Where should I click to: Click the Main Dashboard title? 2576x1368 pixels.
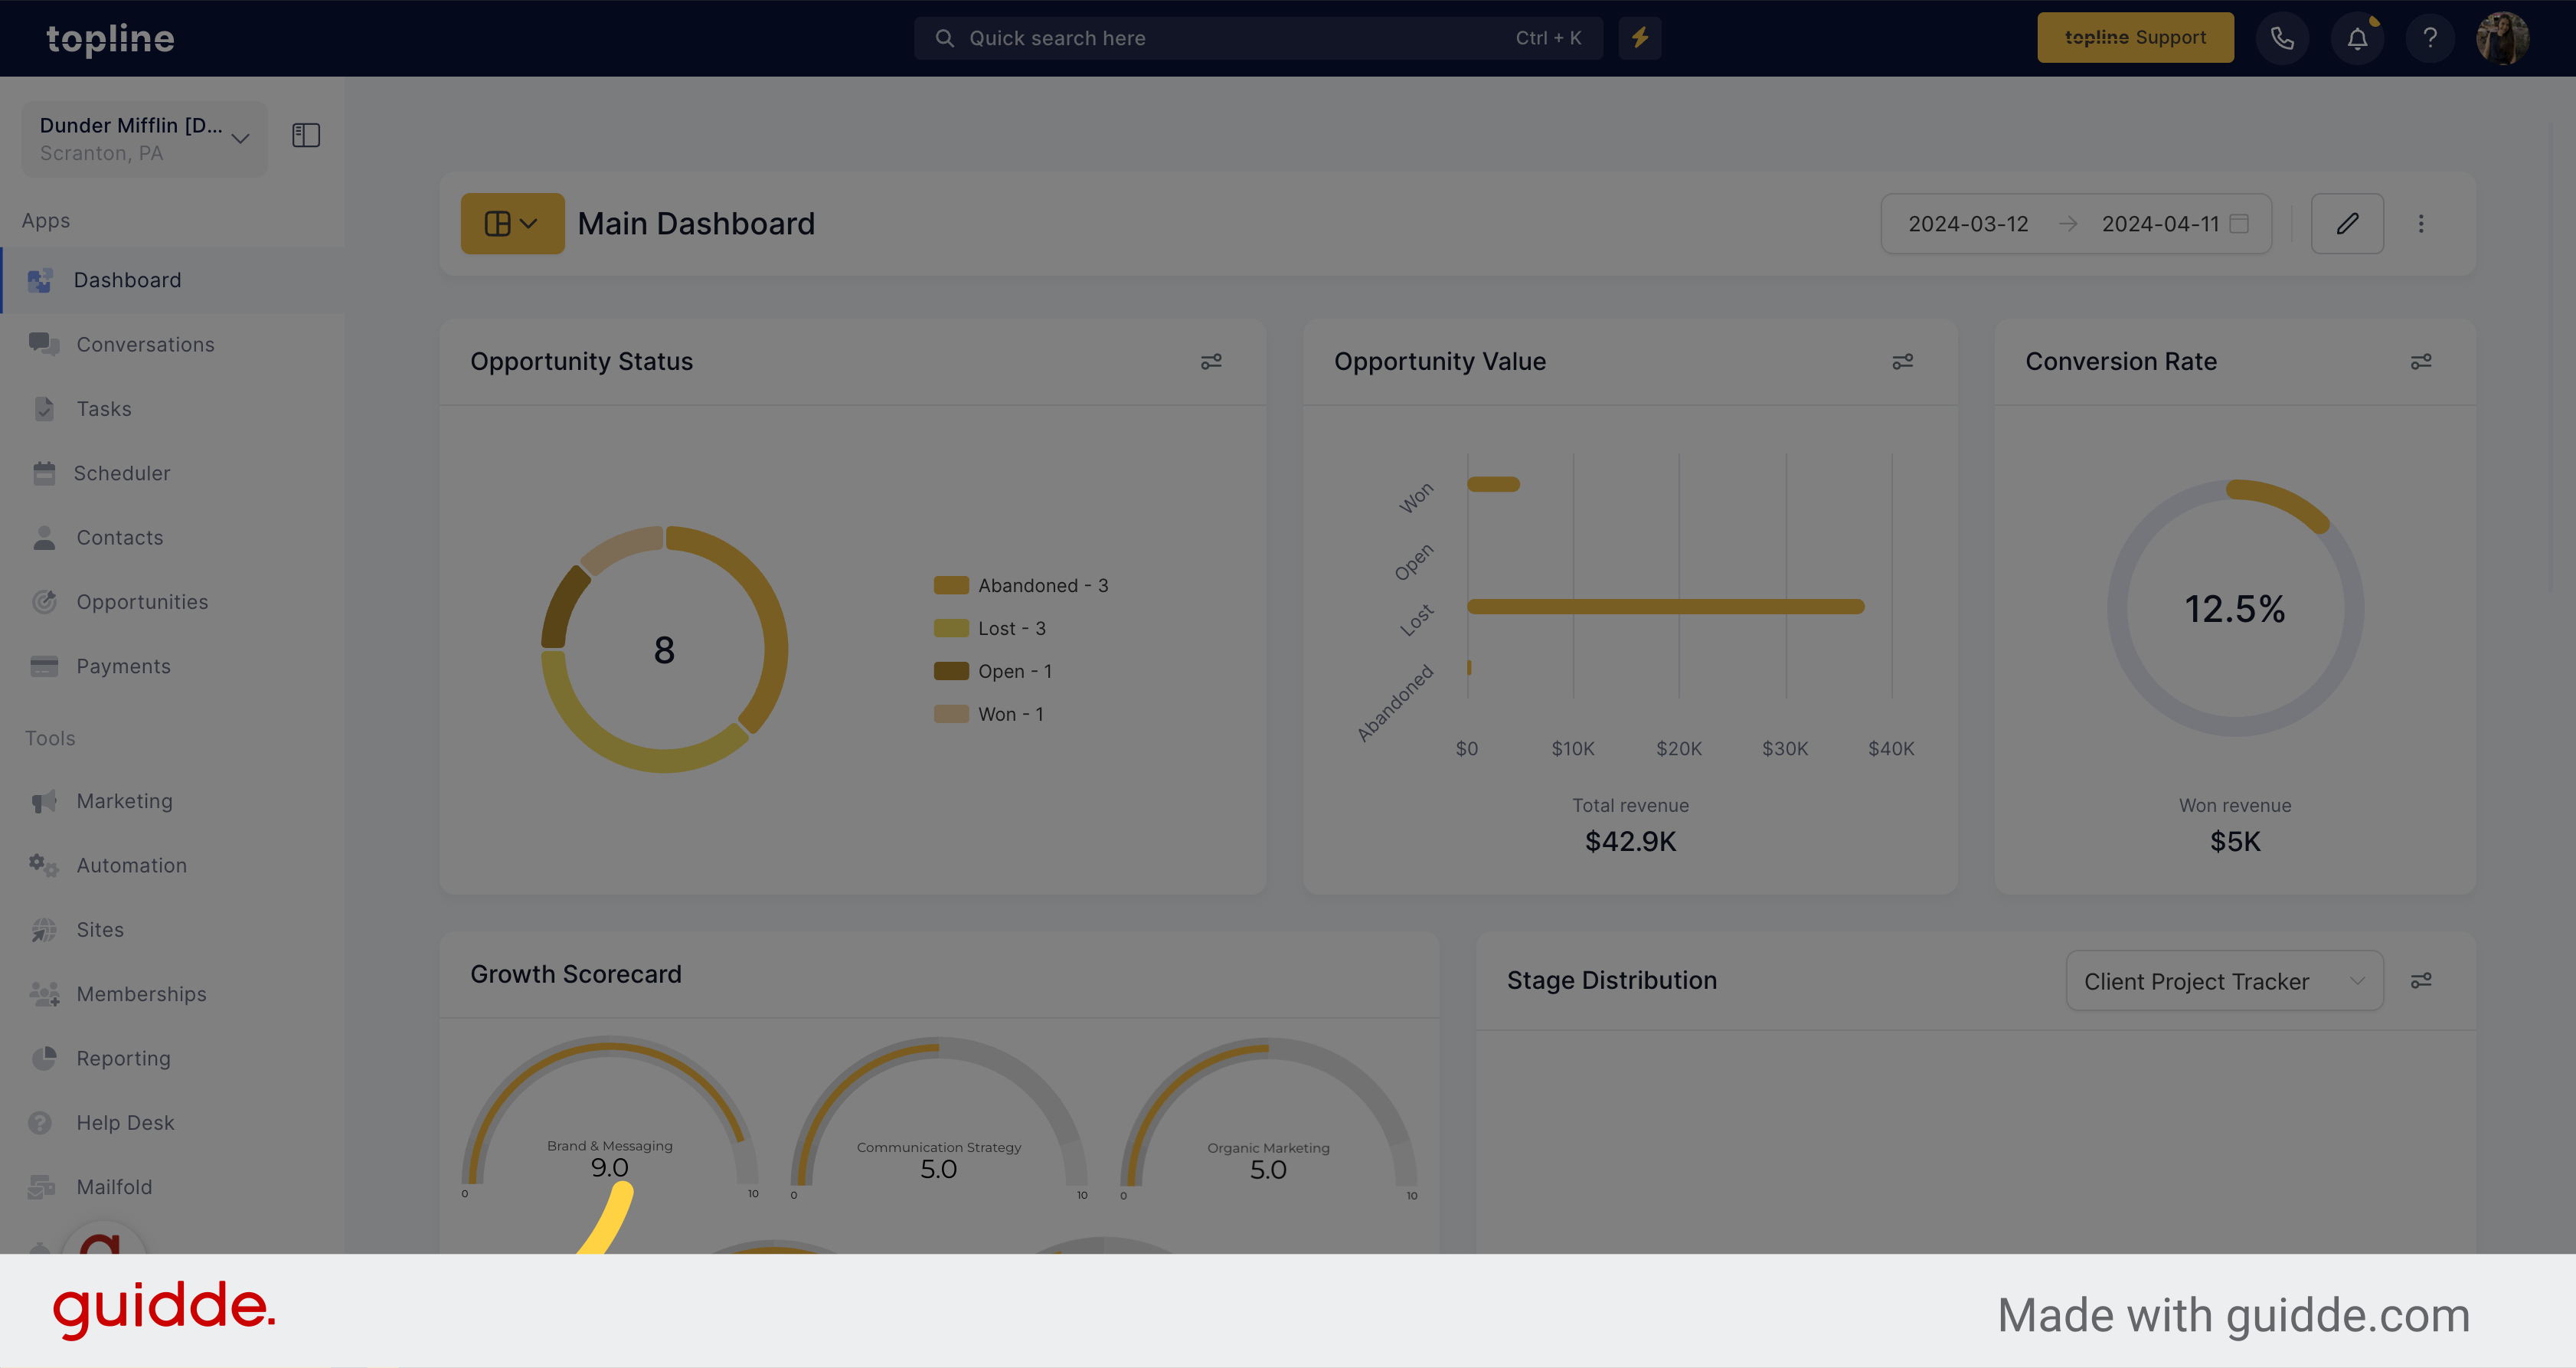click(696, 224)
